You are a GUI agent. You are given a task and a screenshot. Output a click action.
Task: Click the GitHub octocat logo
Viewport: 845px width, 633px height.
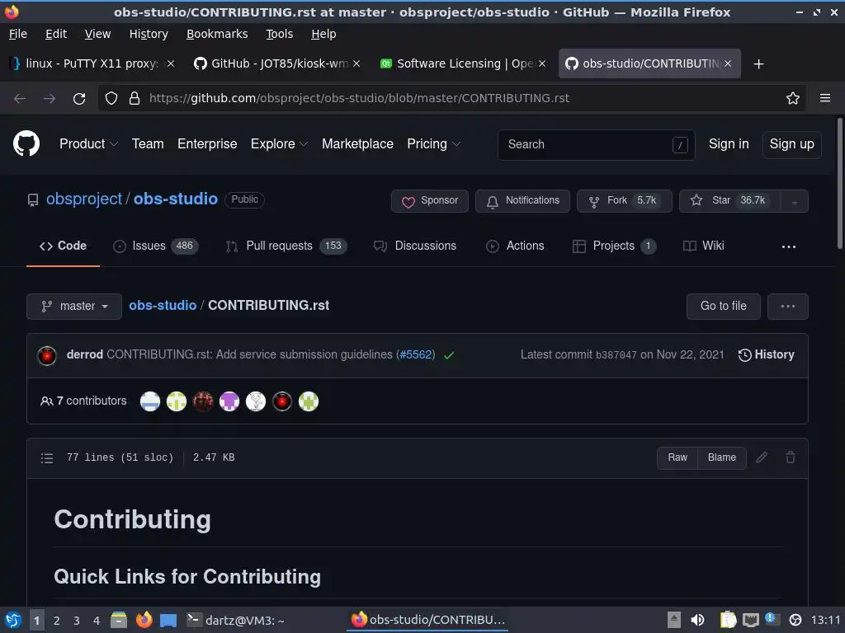pyautogui.click(x=26, y=143)
